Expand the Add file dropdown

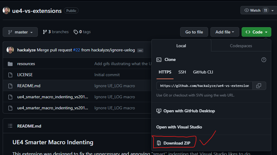225,32
